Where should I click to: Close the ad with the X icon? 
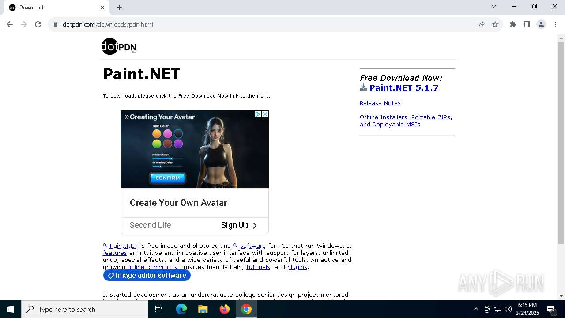[265, 114]
